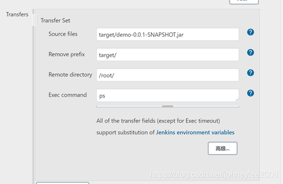This screenshot has width=283, height=184.
Task: Focus the Remove prefix input field
Action: click(168, 55)
